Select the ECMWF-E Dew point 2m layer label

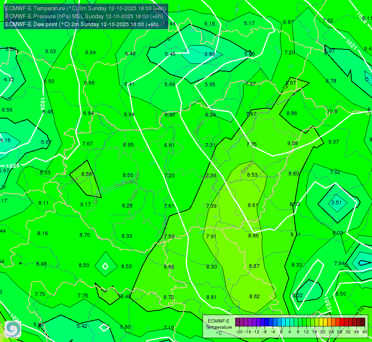[x=82, y=24]
